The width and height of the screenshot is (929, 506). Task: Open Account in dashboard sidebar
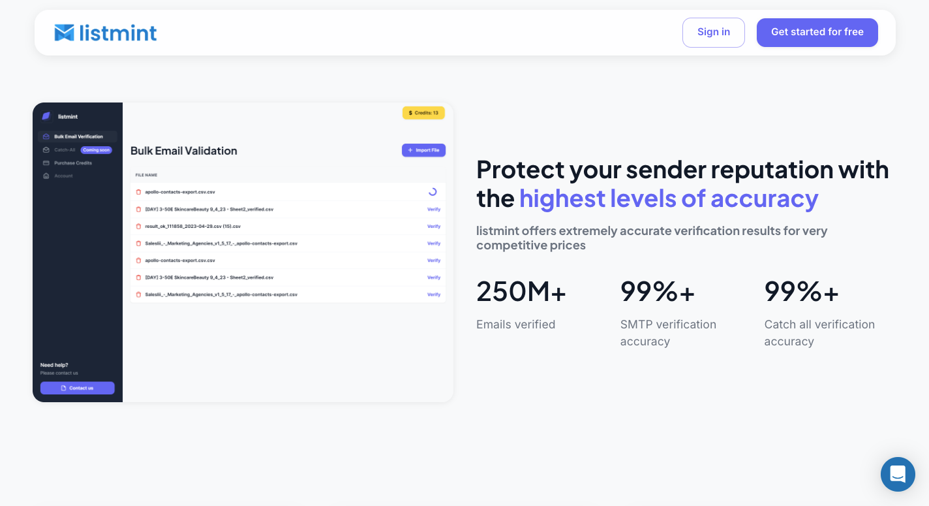[58, 176]
